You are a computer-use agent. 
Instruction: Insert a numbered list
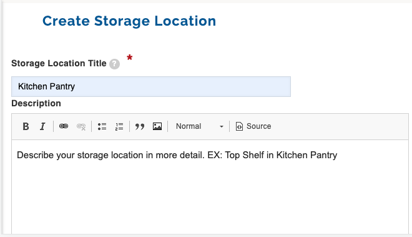pyautogui.click(x=119, y=126)
